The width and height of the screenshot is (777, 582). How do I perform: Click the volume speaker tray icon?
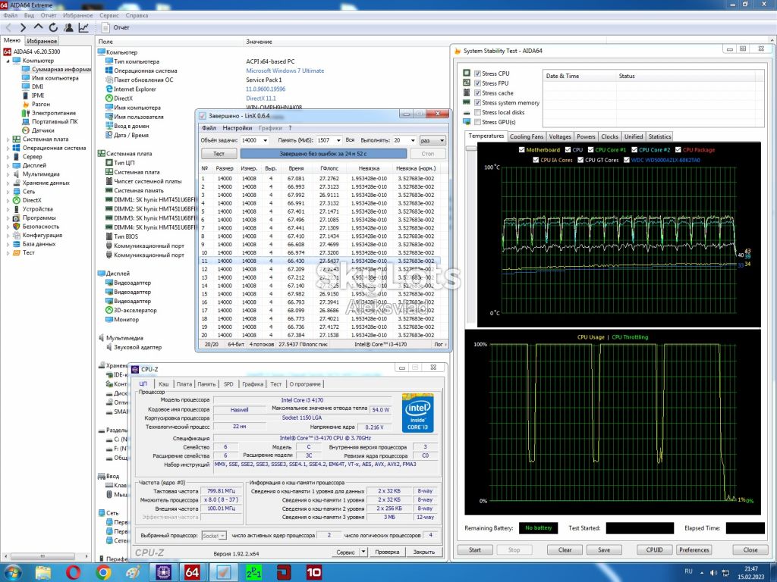tap(713, 573)
